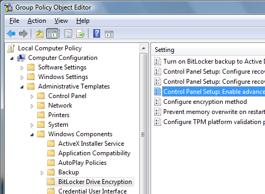The width and height of the screenshot is (265, 194).
Task: Collapse the Windows Components node
Action: click(x=32, y=135)
